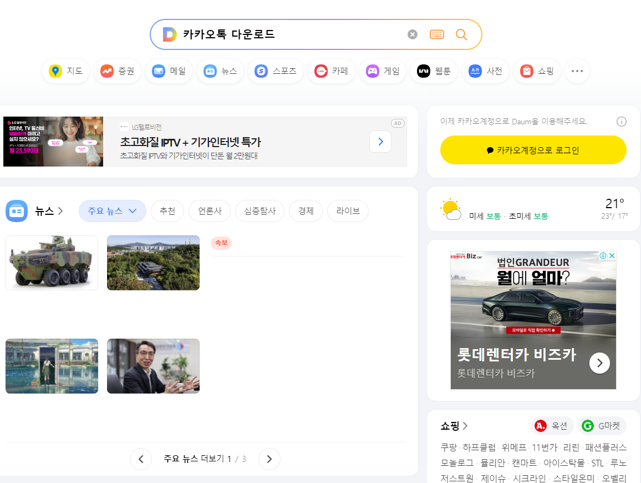Open the virtual keyboard icon
641x483 pixels.
point(436,34)
